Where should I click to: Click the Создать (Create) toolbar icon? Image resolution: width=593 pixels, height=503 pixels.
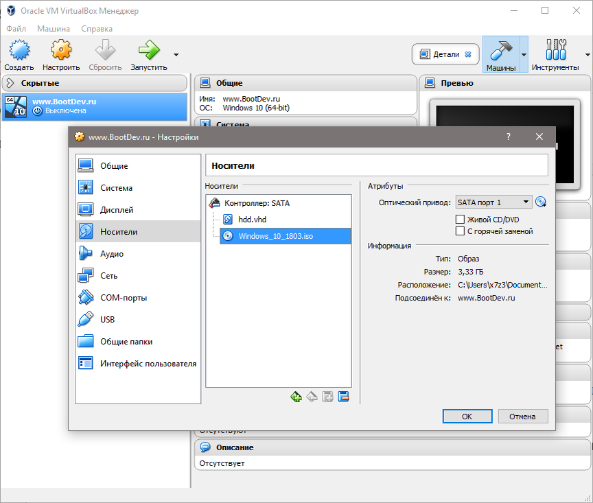[19, 50]
